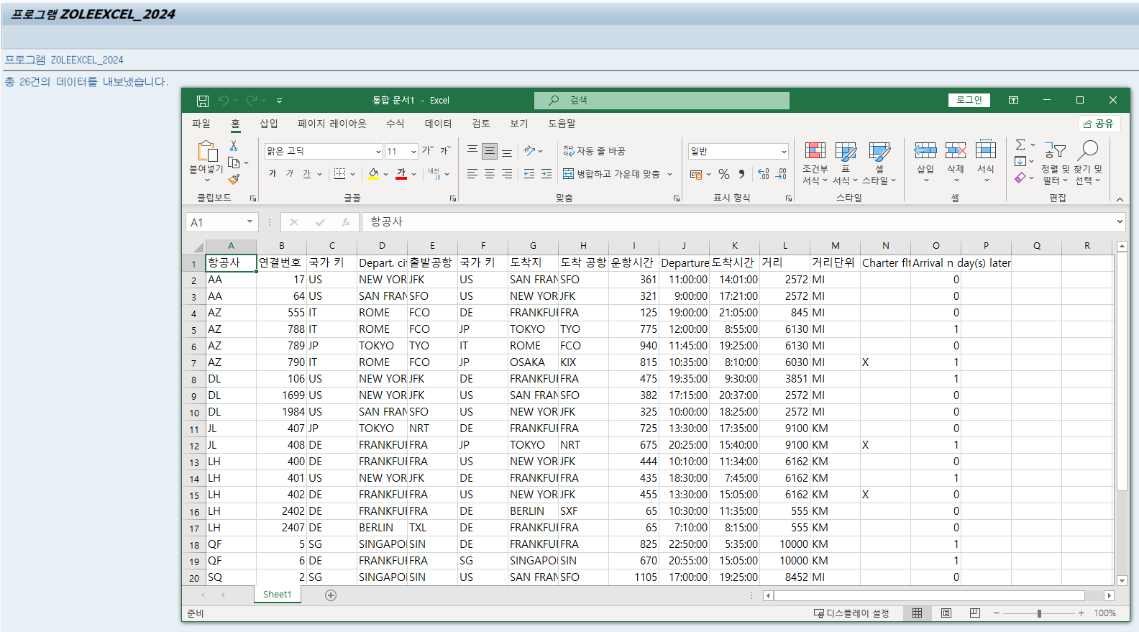This screenshot has height=632, width=1139.
Task: Click the increase indent icon
Action: 546,173
